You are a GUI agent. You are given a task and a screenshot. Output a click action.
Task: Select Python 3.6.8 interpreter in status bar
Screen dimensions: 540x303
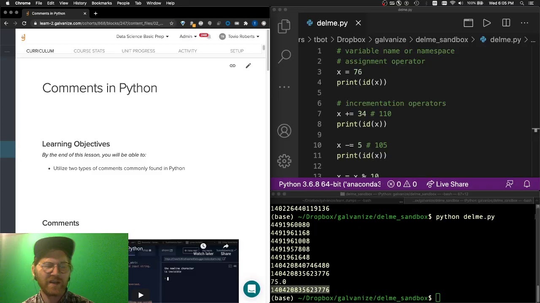[x=329, y=184]
